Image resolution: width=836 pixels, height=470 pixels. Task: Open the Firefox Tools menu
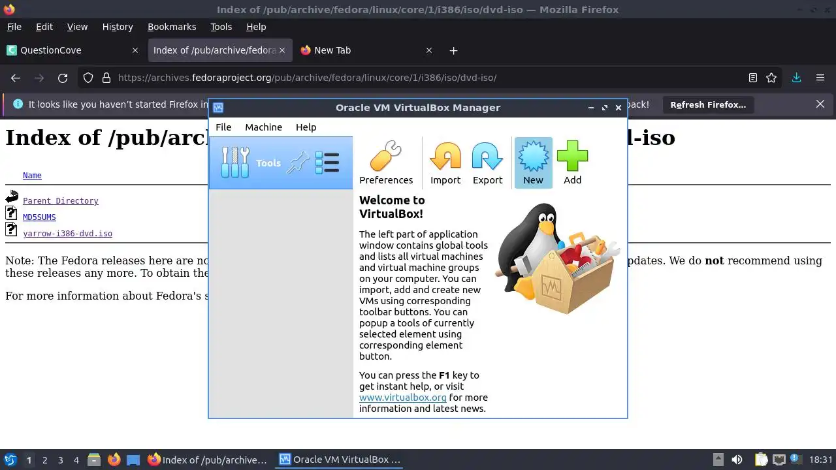pos(221,27)
